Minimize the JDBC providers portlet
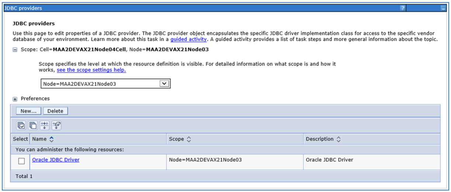Image resolution: width=451 pixels, height=192 pixels. [443, 8]
